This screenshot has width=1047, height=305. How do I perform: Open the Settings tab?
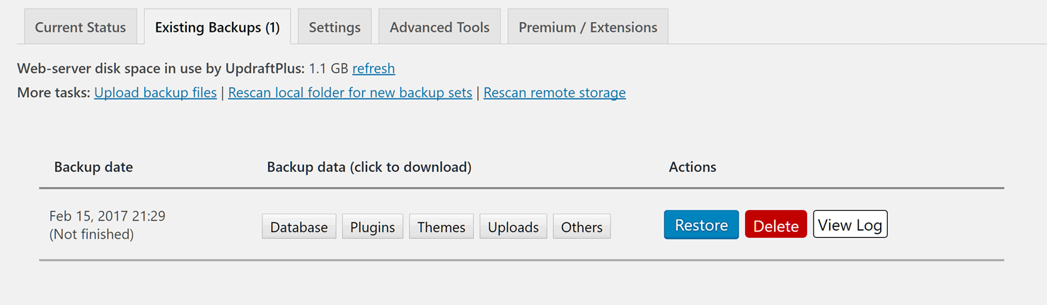click(x=335, y=27)
